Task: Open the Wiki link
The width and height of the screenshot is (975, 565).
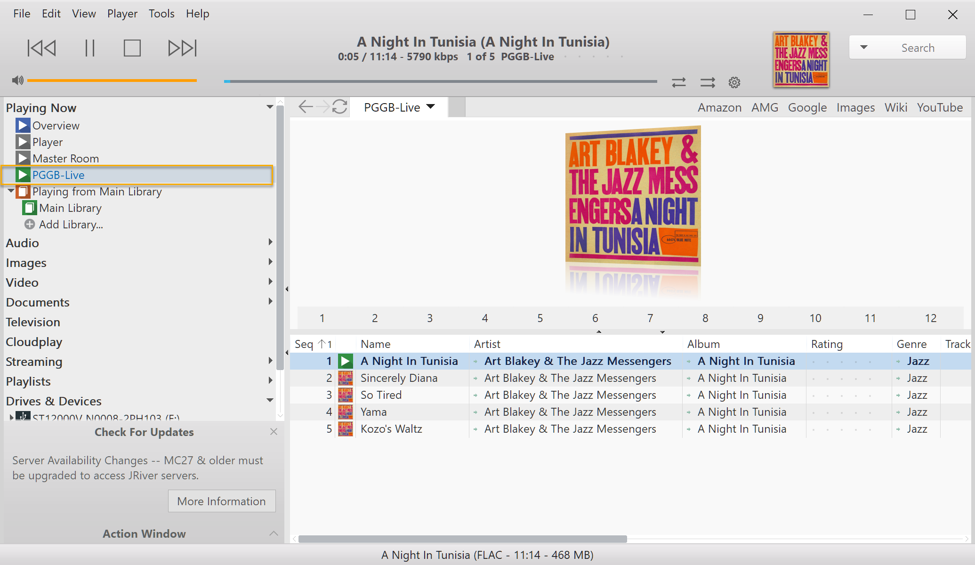Action: click(x=895, y=107)
